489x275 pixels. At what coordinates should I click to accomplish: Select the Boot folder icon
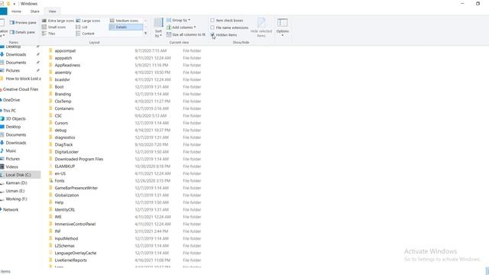(x=50, y=86)
